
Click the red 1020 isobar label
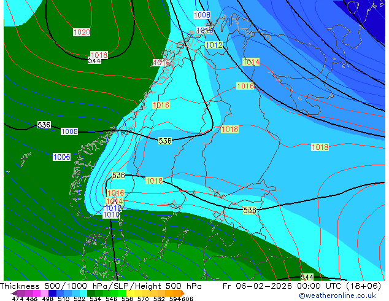click(x=82, y=33)
